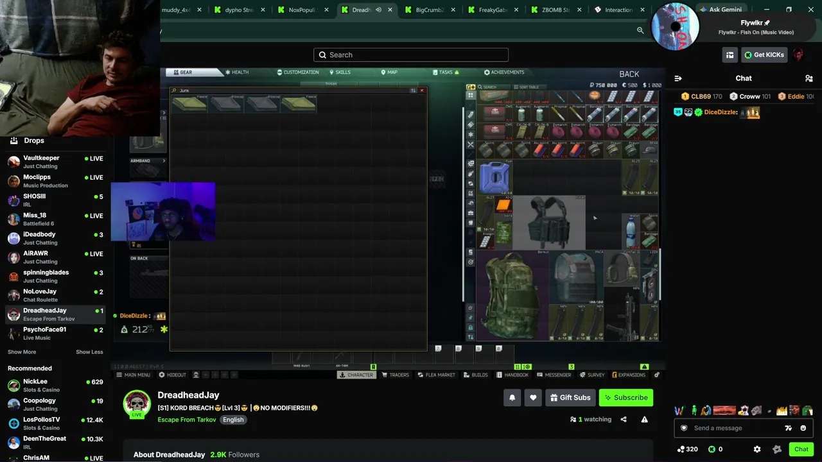Send message with the Chat button
This screenshot has width=822, height=462.
pyautogui.click(x=801, y=449)
